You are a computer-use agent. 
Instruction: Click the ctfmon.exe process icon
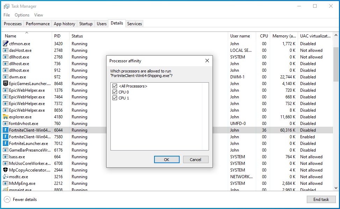pos(6,44)
